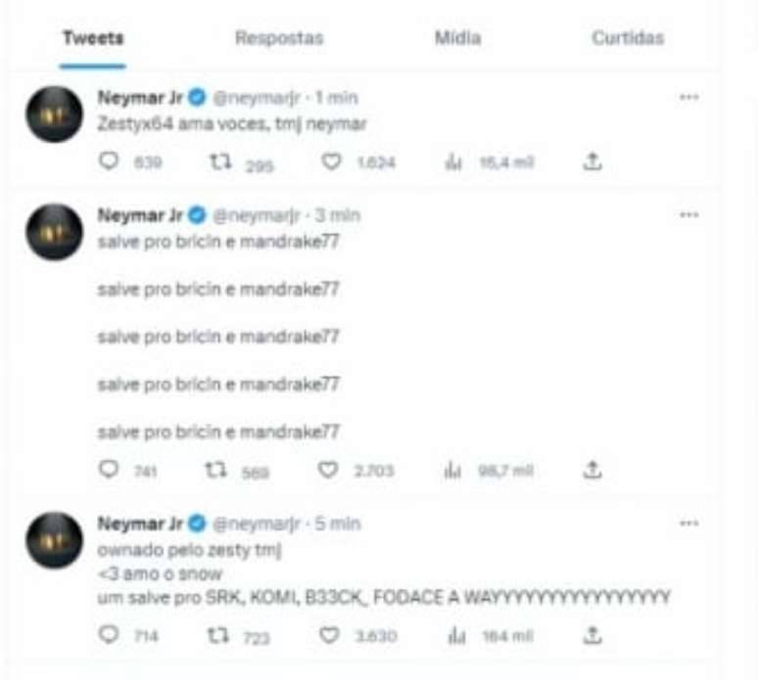The width and height of the screenshot is (758, 680).
Task: Reply to the salve pro bricin tweet
Action: pos(109,469)
